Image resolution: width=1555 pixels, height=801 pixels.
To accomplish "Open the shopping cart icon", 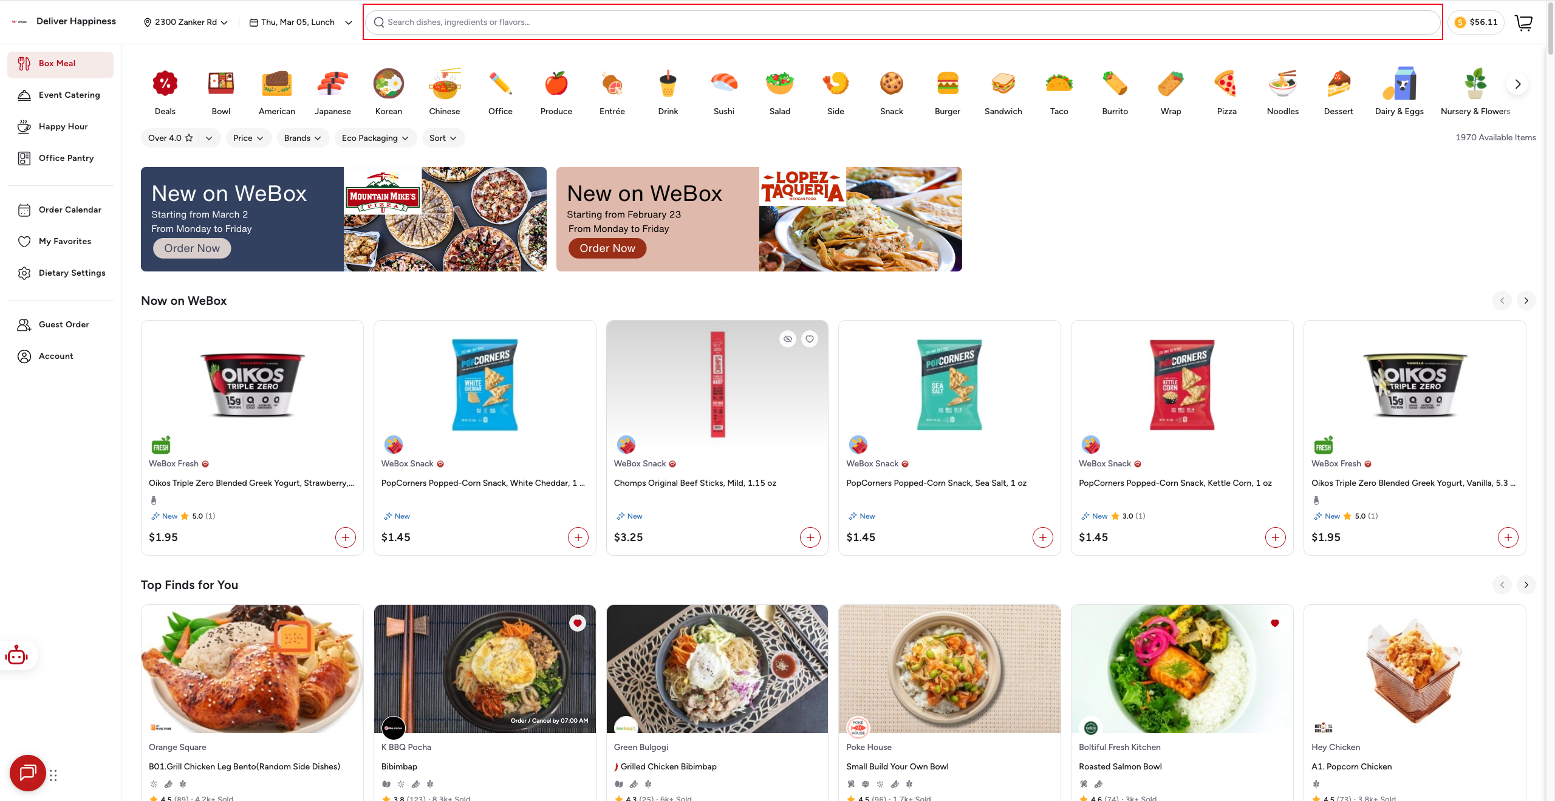I will tap(1523, 22).
